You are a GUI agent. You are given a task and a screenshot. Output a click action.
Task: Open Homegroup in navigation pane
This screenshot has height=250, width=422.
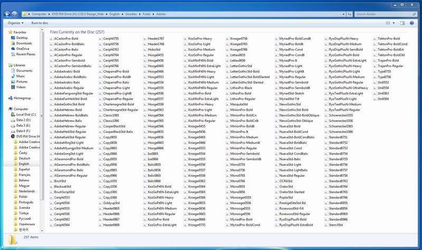(x=20, y=98)
